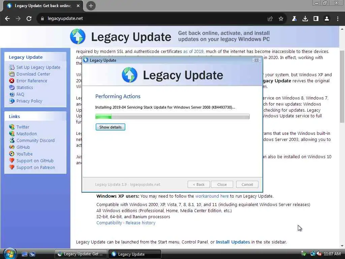
Task: Follow the Community Discord link text
Action: 35,141
